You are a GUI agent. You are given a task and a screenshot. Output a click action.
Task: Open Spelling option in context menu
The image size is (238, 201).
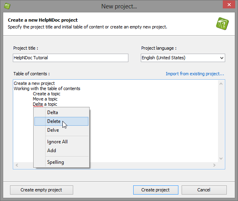tap(61, 162)
